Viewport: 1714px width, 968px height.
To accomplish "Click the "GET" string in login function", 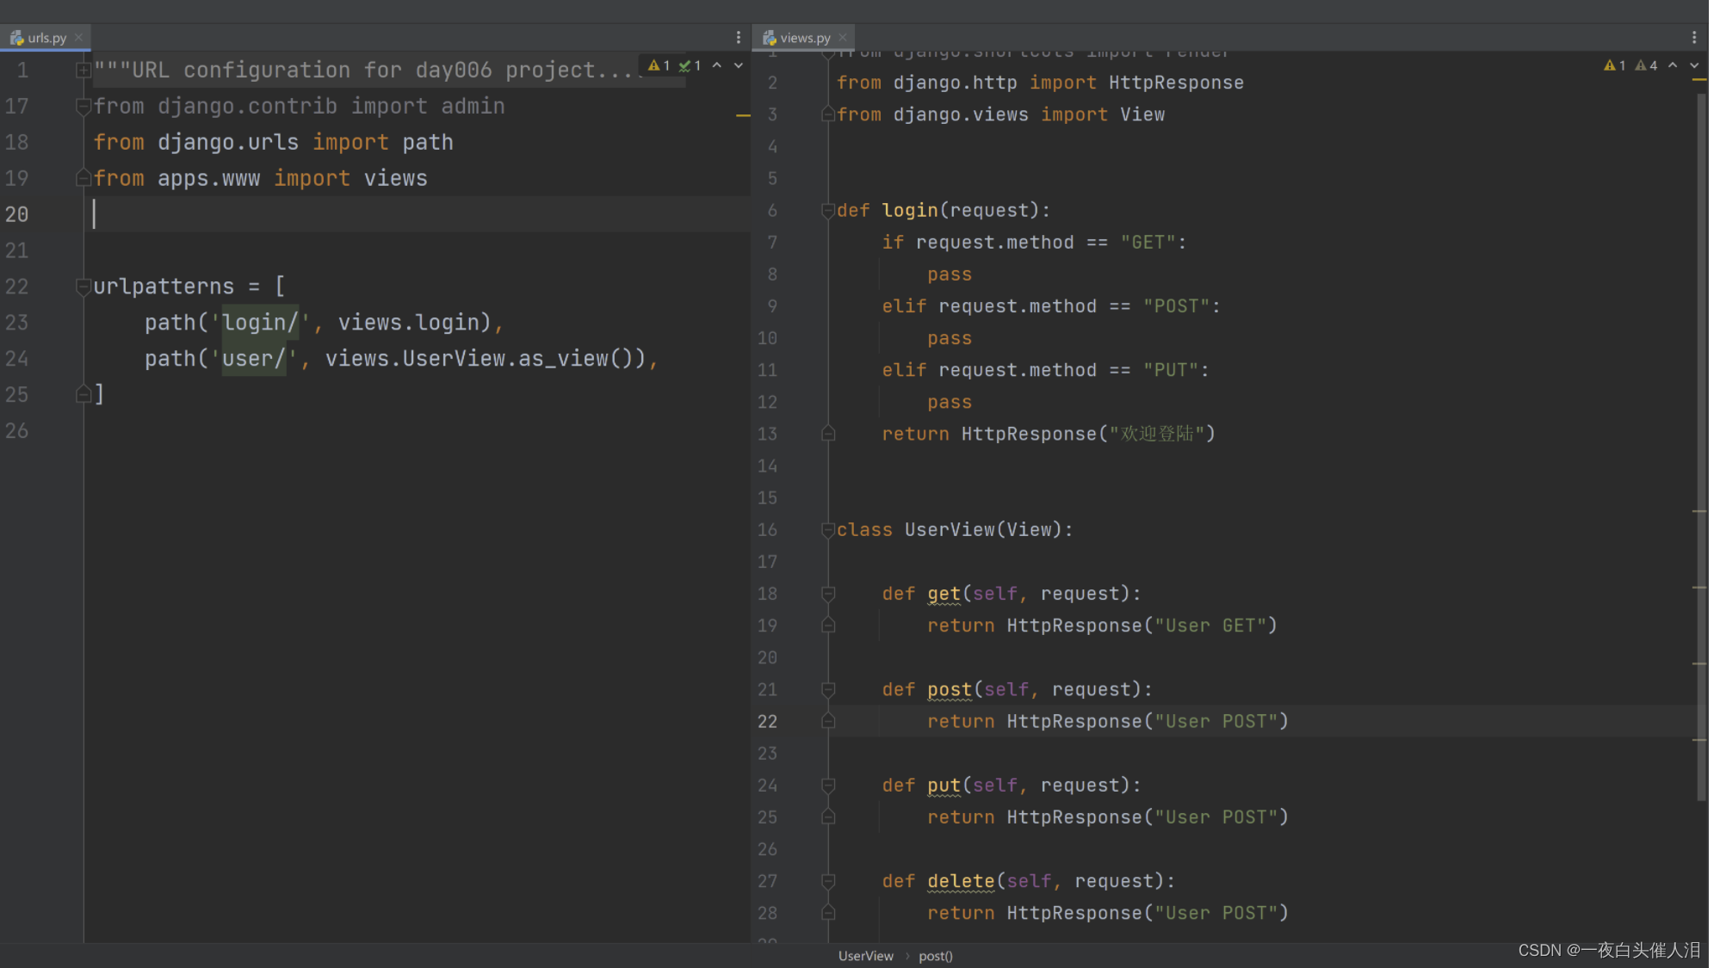I will (1148, 243).
